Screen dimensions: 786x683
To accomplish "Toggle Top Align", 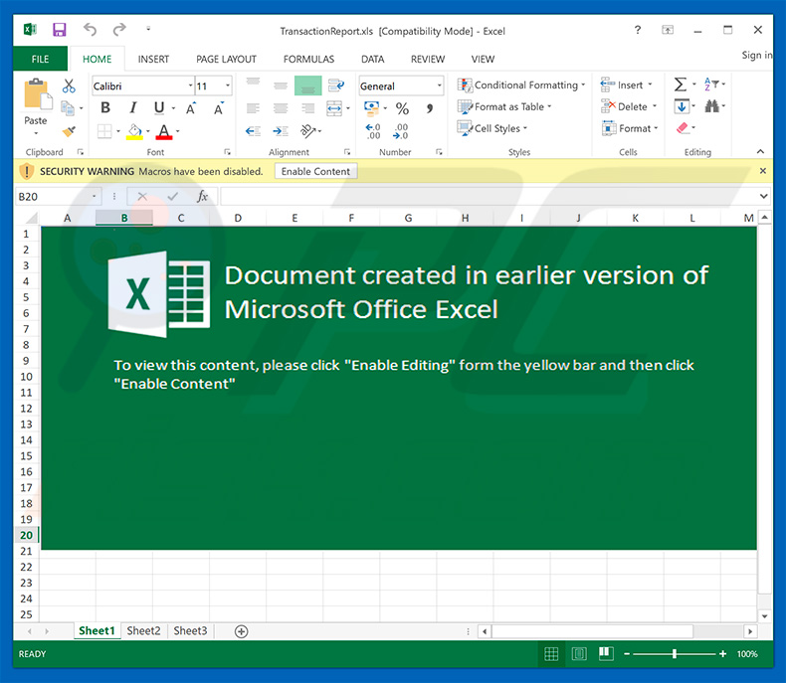I will point(253,83).
